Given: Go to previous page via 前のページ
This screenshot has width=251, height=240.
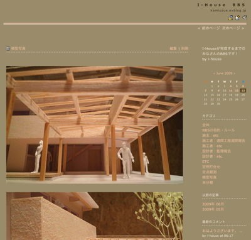Looking at the screenshot, I should click(x=211, y=28).
